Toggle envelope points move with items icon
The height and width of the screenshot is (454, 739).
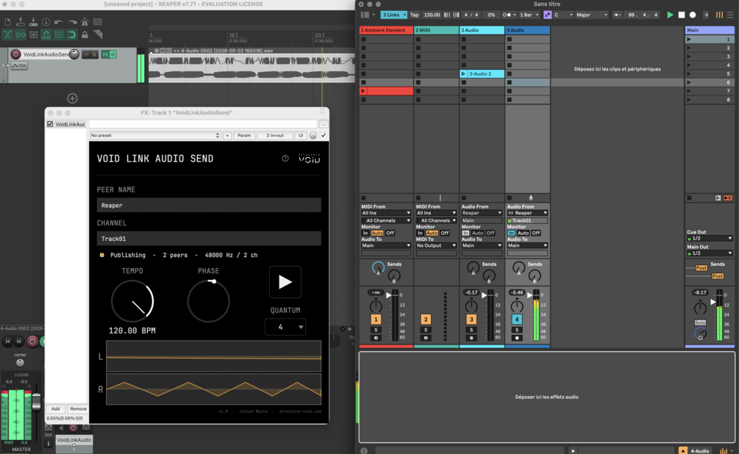coord(46,35)
